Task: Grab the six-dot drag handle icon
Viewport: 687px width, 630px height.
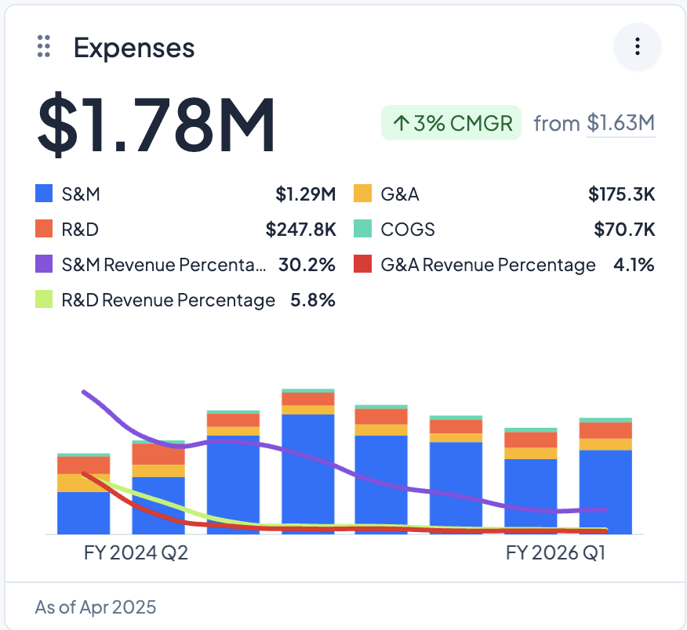Action: coord(45,47)
